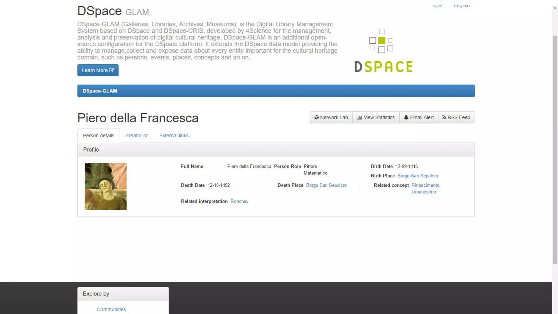Click the Piero della Francesca portrait thumbnail

coord(105,186)
